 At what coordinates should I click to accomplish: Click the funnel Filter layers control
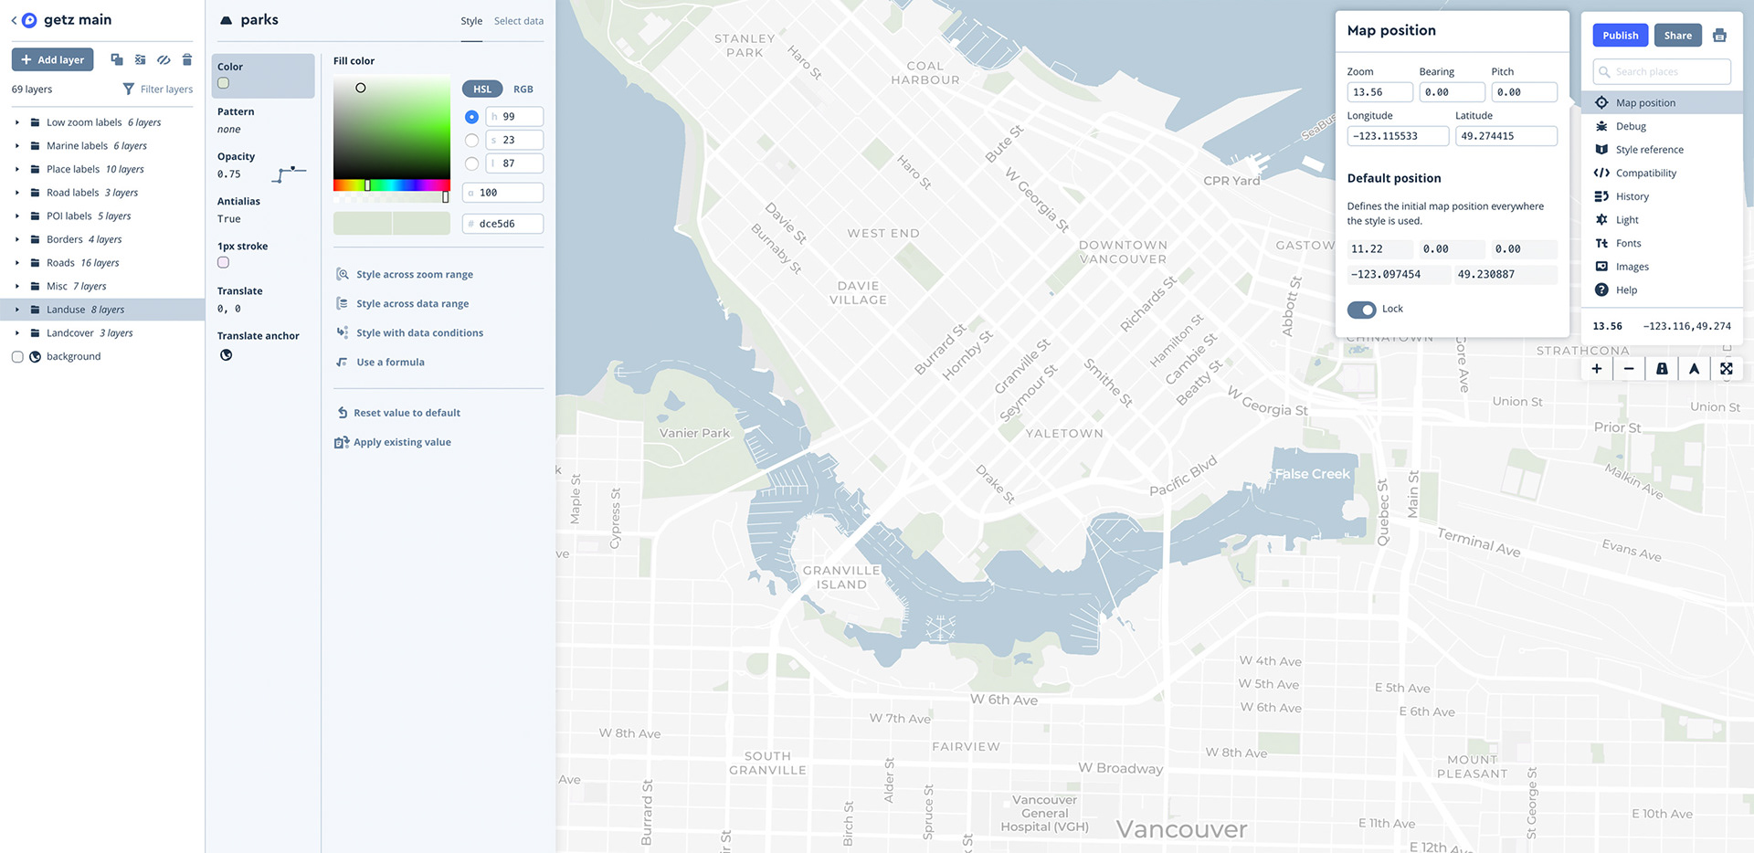click(157, 90)
